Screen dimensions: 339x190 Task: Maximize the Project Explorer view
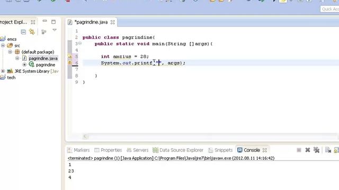click(x=53, y=22)
